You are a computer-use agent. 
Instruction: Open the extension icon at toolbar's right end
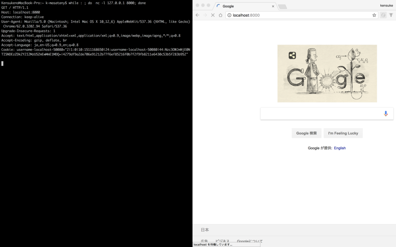[391, 15]
